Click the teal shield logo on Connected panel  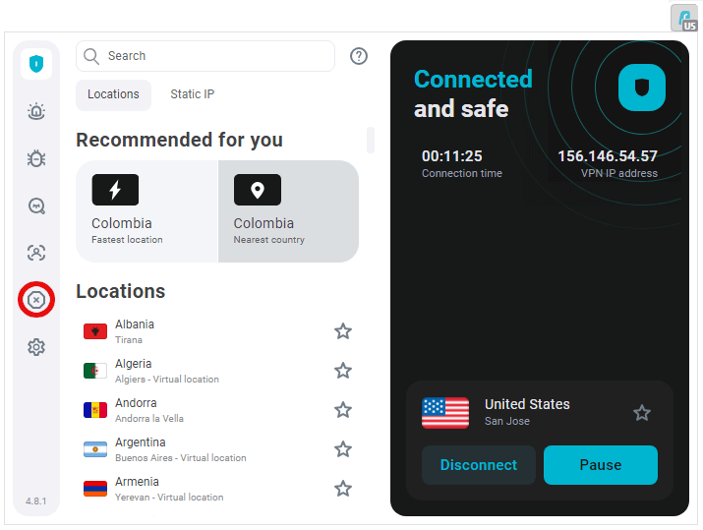642,88
